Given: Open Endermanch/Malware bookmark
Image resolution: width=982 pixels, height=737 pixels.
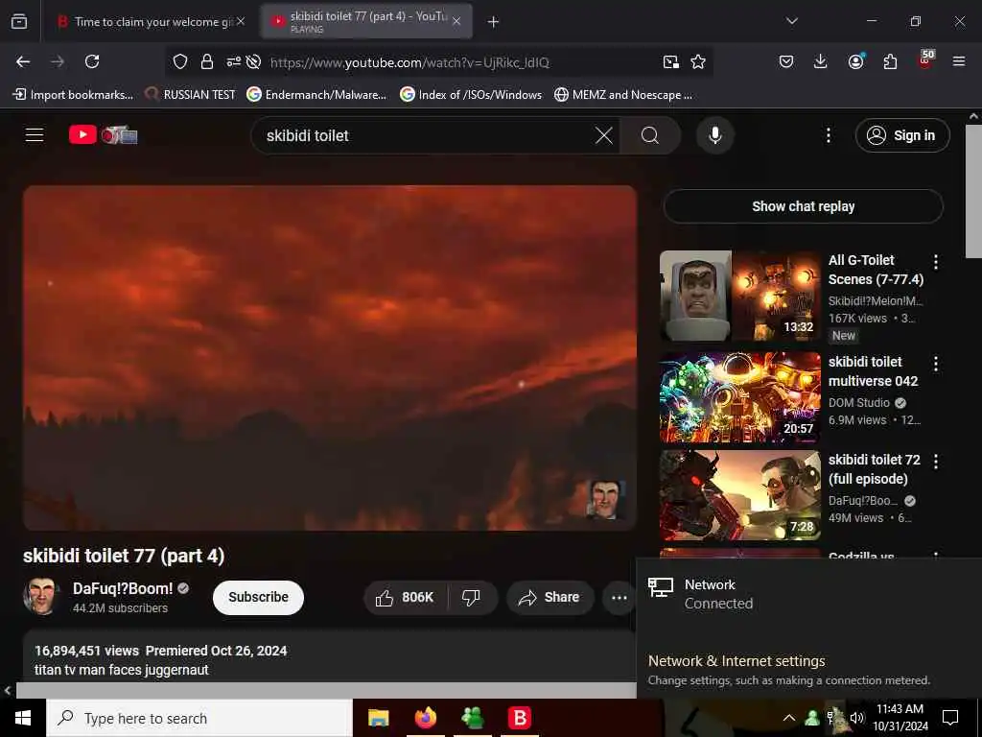Looking at the screenshot, I should point(316,95).
